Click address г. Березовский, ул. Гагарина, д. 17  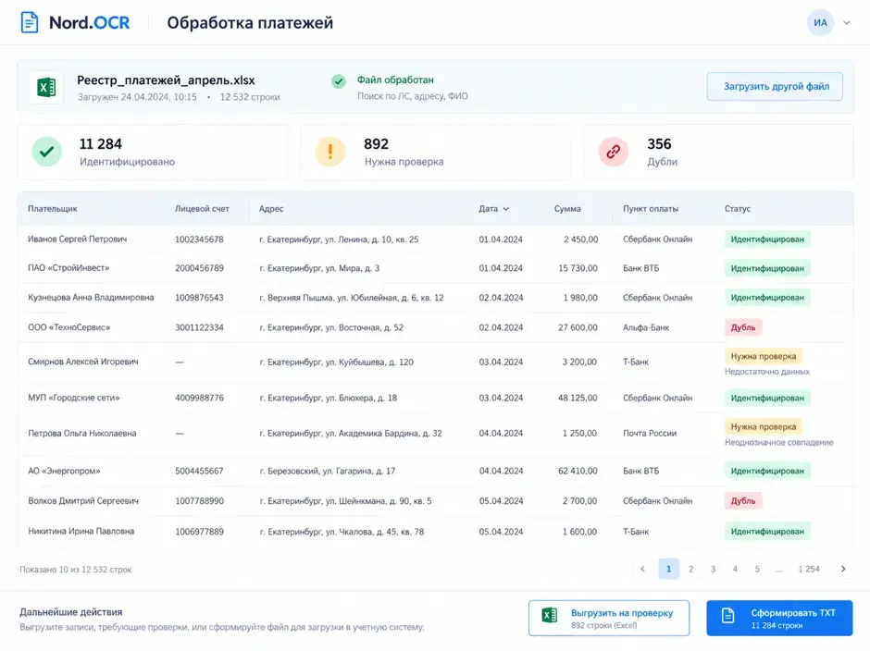point(328,471)
